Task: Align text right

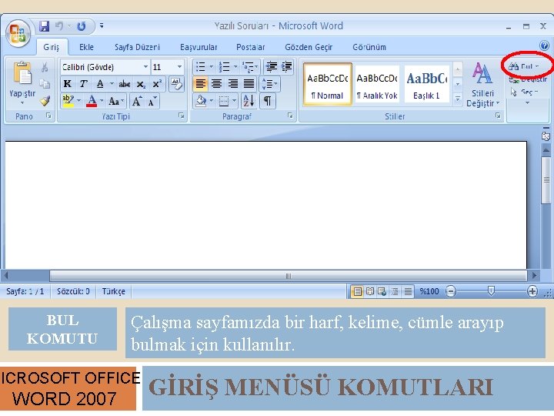Action: pos(233,84)
